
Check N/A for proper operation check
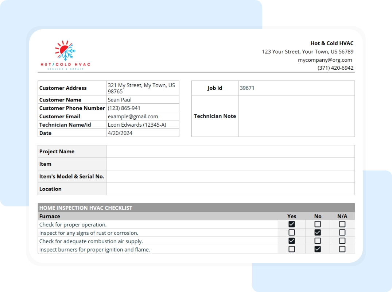tap(342, 224)
